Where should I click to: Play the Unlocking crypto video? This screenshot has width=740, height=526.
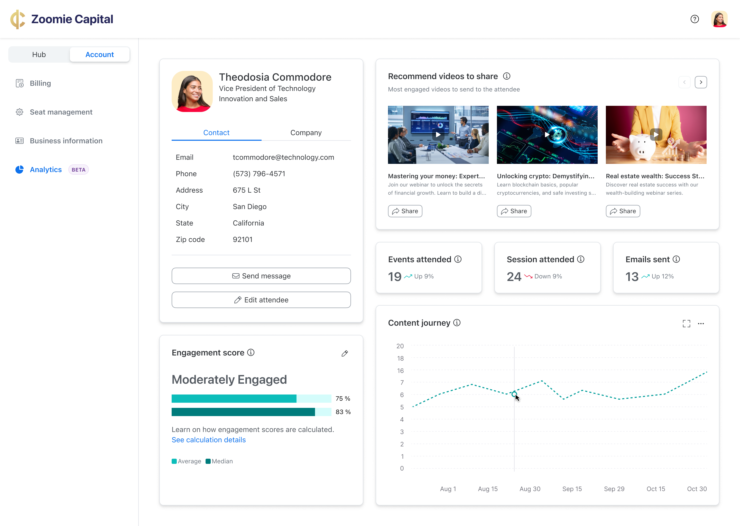547,135
